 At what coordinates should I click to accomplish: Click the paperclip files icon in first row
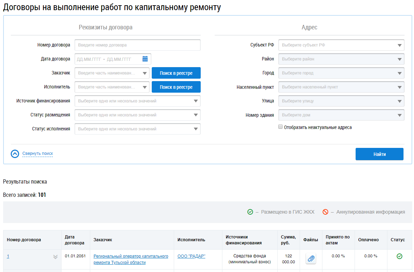coord(310,259)
